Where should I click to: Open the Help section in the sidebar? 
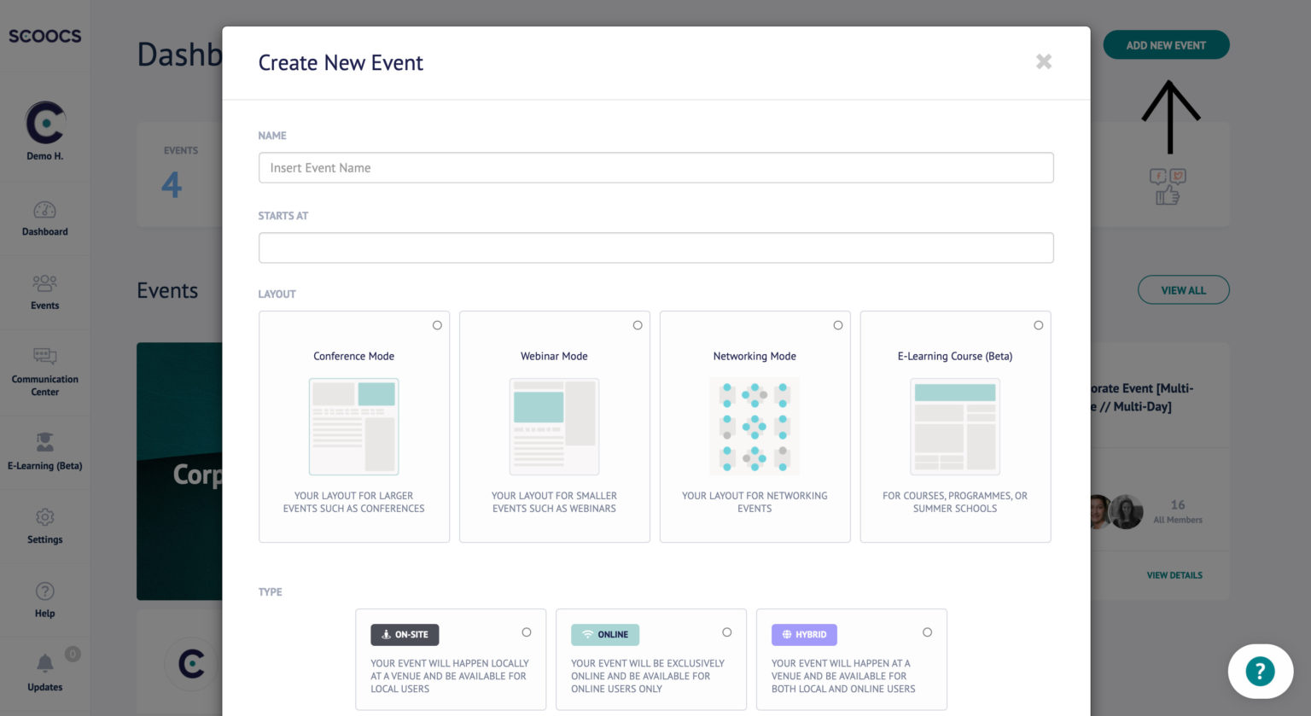tap(44, 600)
